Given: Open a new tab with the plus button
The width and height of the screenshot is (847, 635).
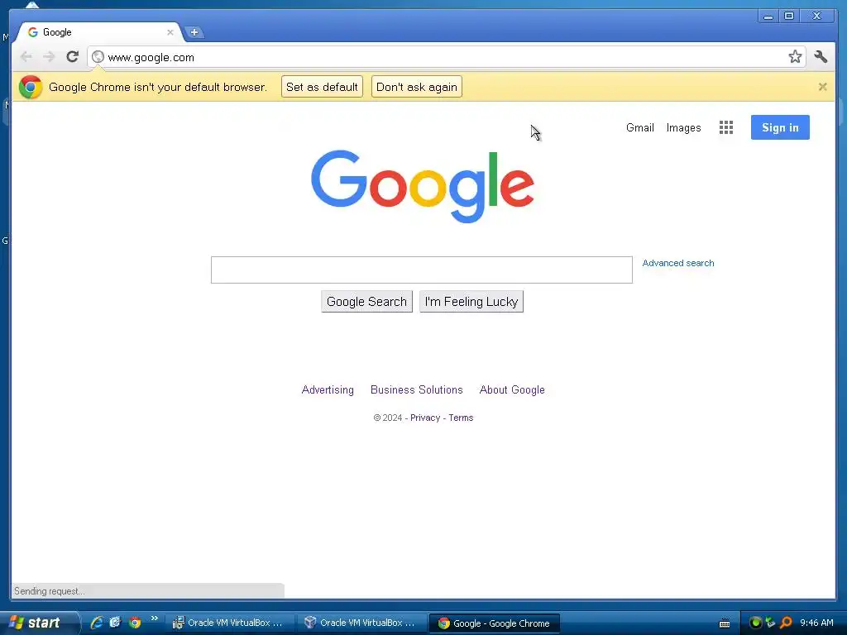Looking at the screenshot, I should click(194, 32).
